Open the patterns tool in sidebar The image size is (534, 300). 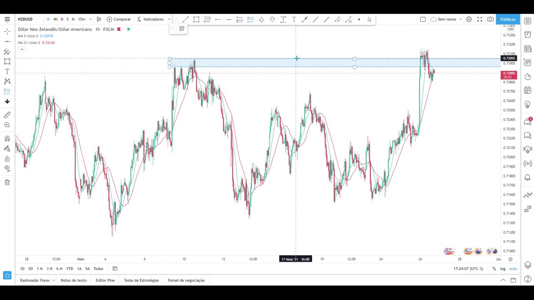coord(7,81)
